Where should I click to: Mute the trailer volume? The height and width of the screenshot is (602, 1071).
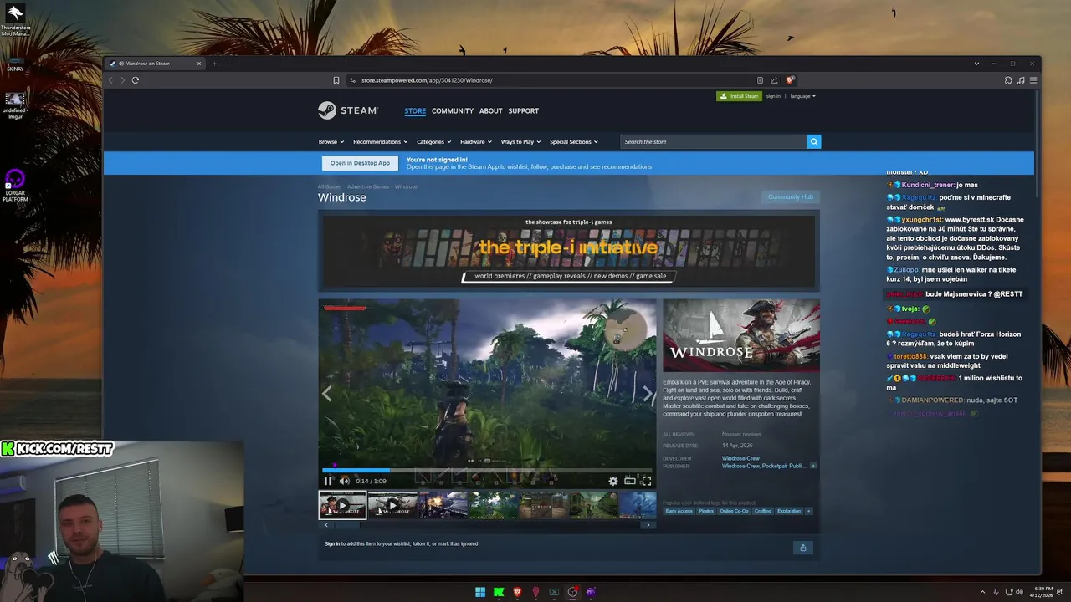[344, 481]
